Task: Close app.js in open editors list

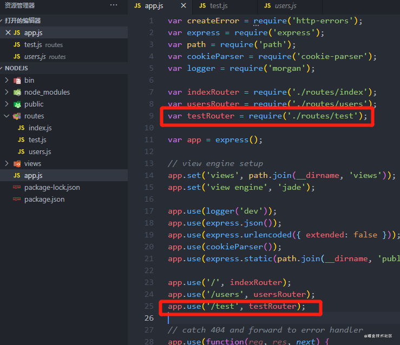Action: click(x=8, y=32)
